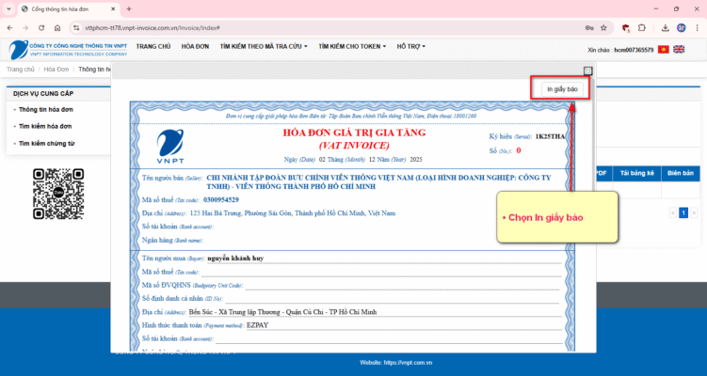
Task: Click the In giấy báo button
Action: click(x=562, y=89)
